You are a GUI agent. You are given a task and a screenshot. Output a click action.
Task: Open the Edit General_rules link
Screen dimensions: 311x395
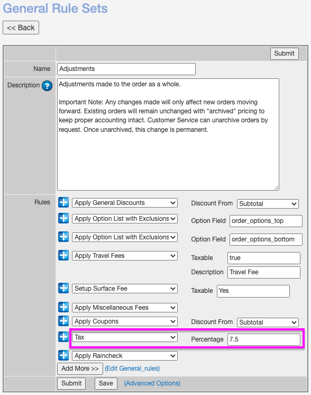tap(132, 369)
